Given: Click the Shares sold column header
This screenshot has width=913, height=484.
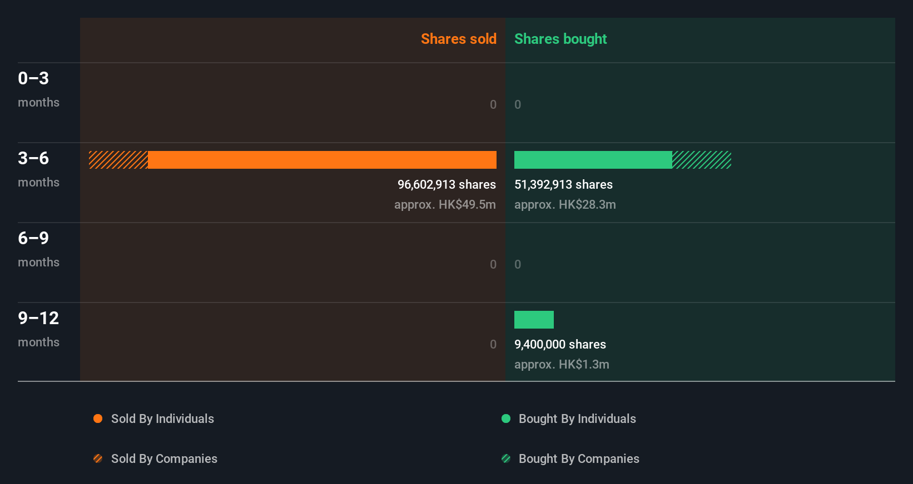Looking at the screenshot, I should [459, 39].
